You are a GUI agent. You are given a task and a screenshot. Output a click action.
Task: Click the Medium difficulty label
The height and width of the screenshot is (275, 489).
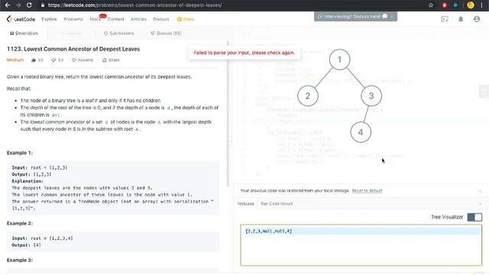coord(15,60)
